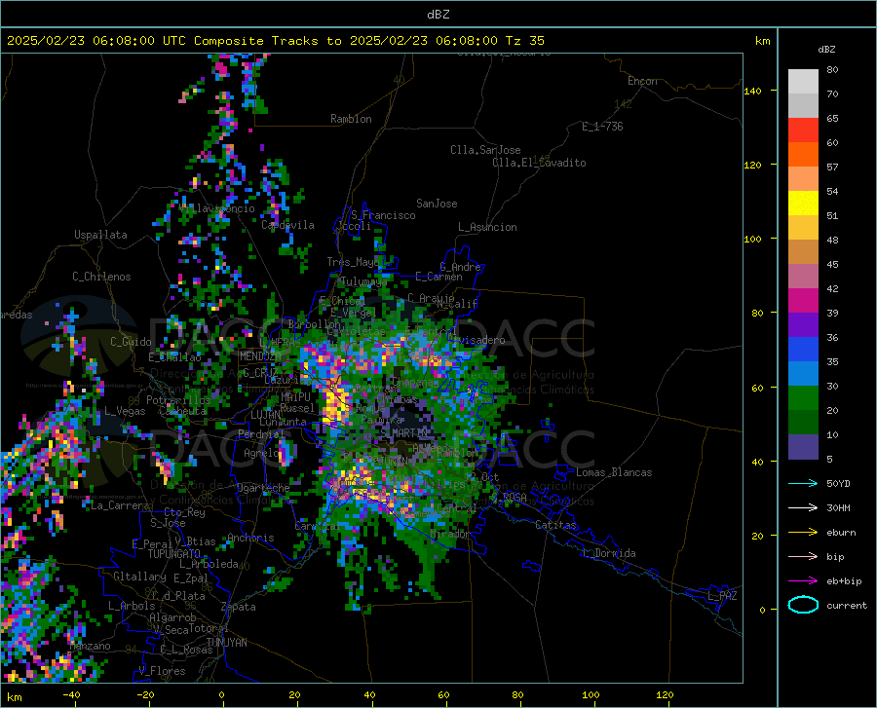Click the Uspallata map label

100,235
